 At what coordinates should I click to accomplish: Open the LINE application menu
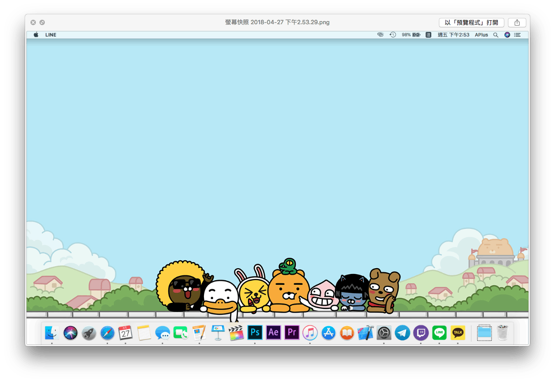coord(51,35)
